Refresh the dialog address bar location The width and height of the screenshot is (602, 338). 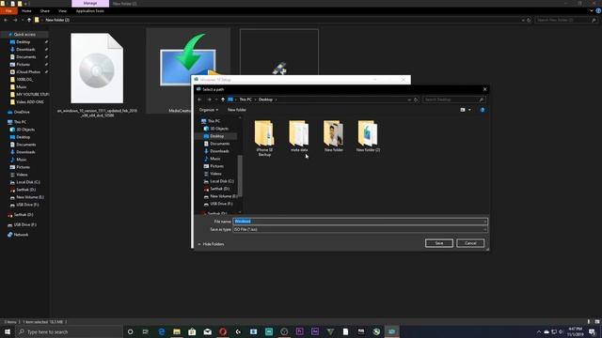(x=416, y=100)
